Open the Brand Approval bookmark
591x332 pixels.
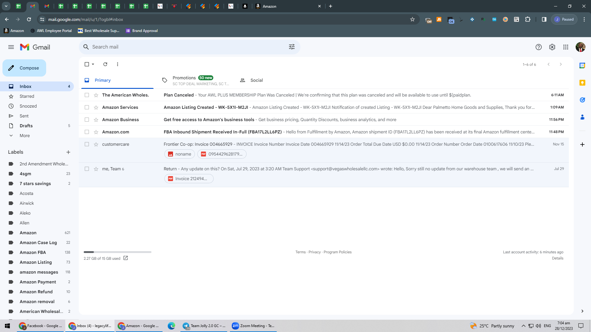[142, 31]
